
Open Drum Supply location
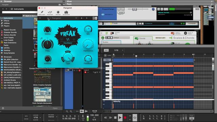pos(8,38)
